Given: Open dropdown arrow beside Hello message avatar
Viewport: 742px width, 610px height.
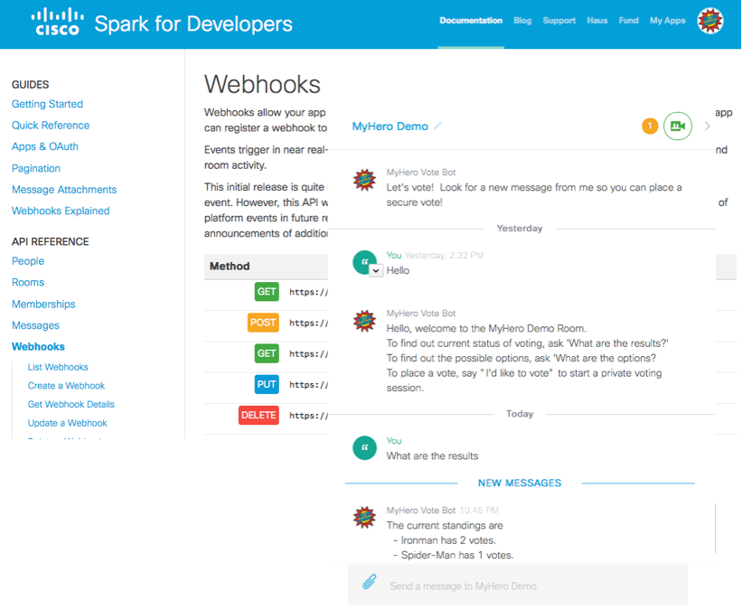Looking at the screenshot, I should click(x=376, y=271).
